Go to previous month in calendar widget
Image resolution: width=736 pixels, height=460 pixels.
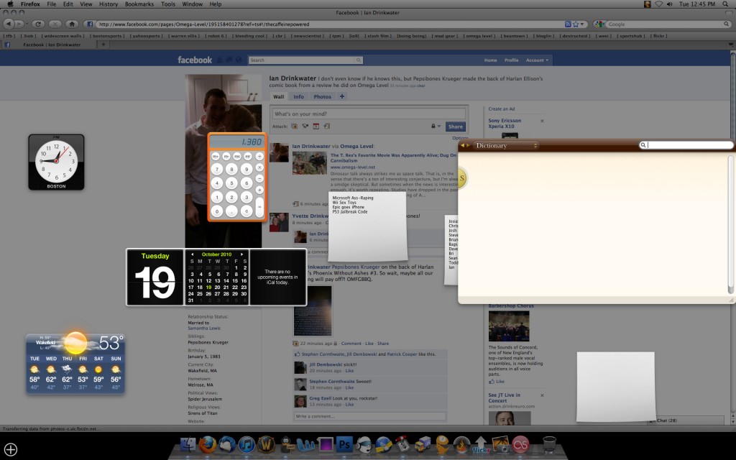[192, 254]
